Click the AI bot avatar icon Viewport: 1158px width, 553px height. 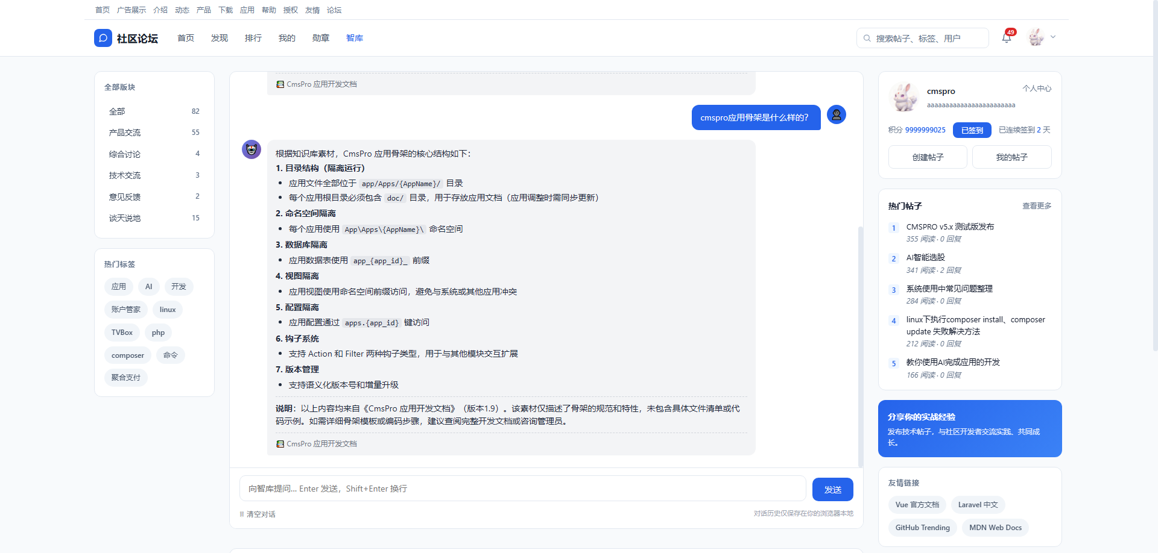252,149
